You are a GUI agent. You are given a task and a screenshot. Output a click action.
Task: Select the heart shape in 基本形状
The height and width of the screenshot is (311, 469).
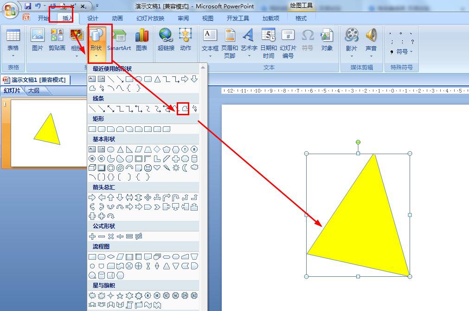(x=157, y=168)
